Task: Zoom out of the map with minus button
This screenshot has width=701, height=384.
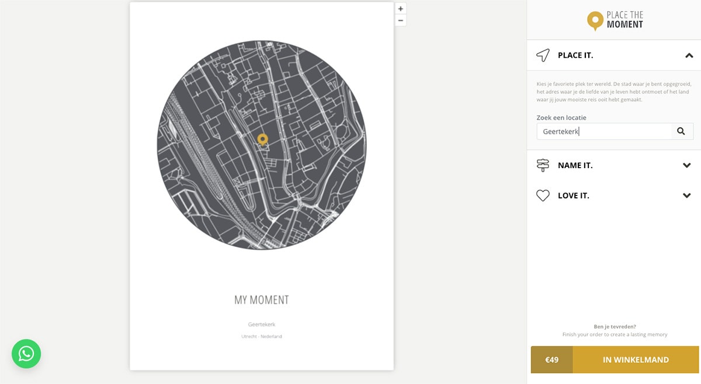Action: pos(401,20)
